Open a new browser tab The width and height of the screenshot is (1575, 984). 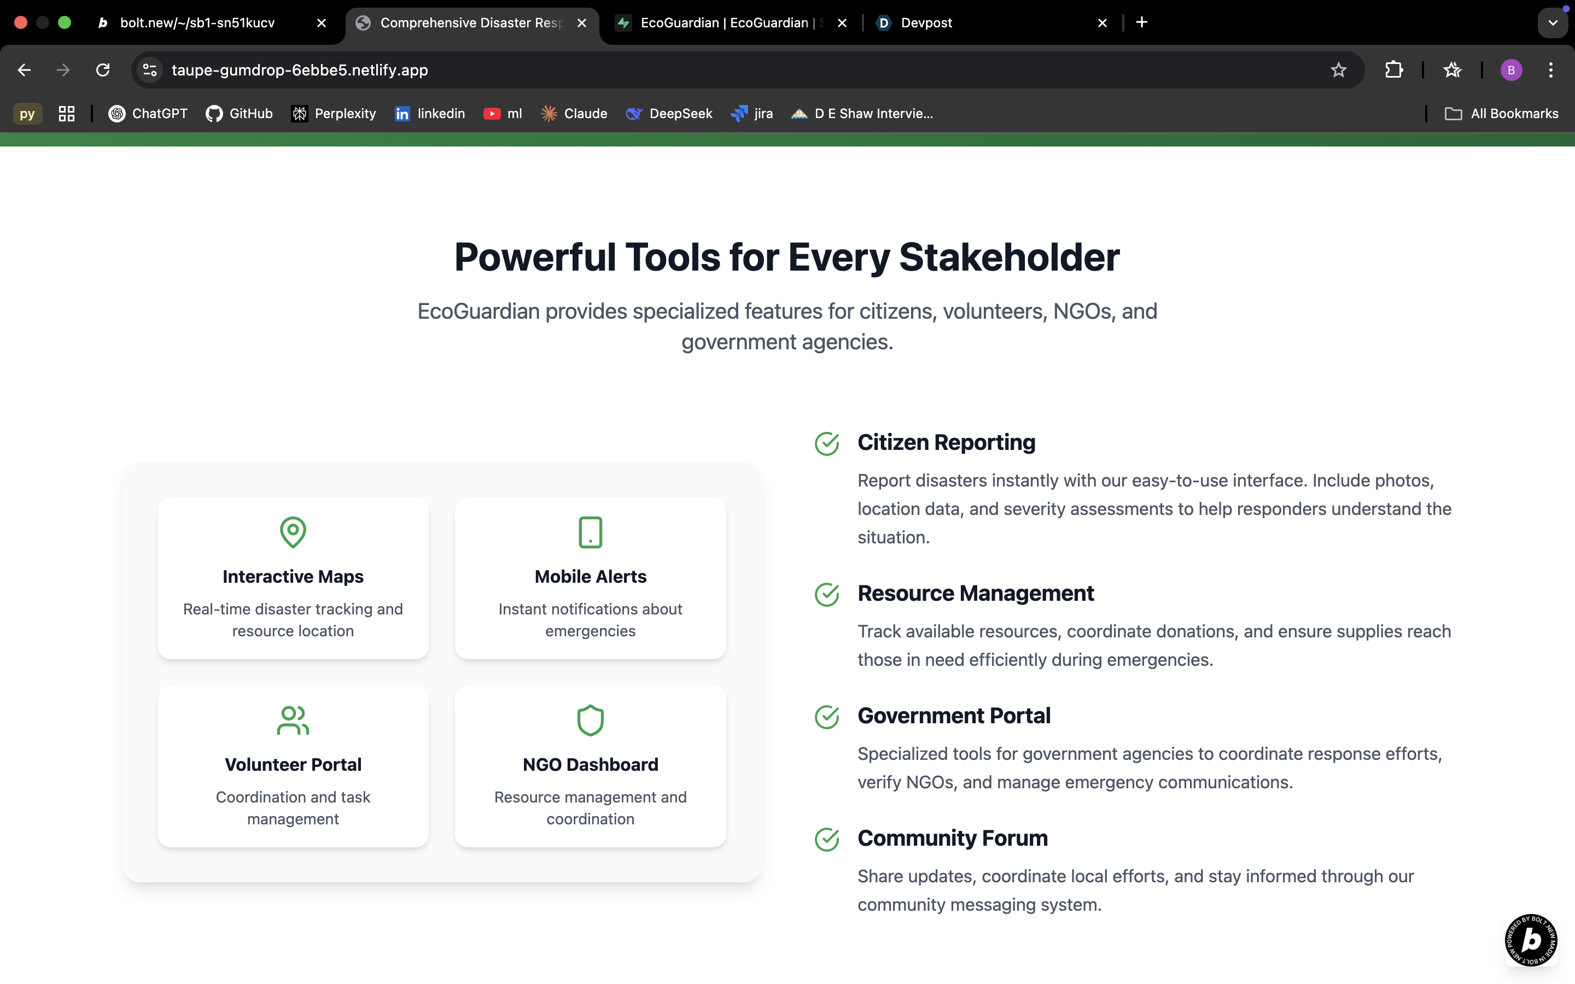coord(1141,23)
